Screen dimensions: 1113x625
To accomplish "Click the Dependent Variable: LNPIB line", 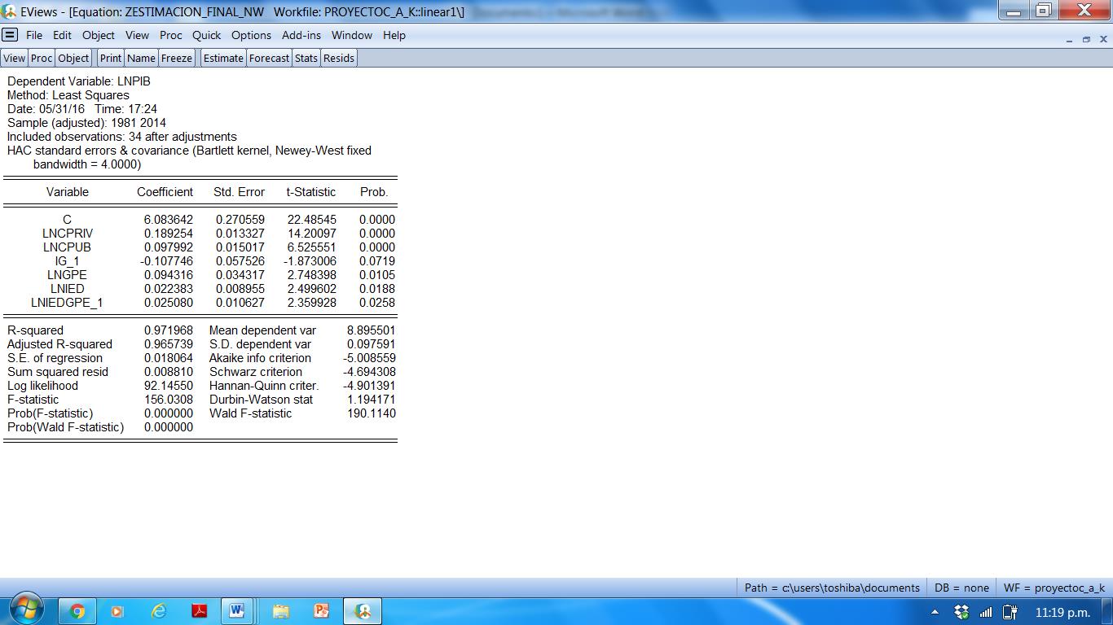I will pyautogui.click(x=79, y=81).
